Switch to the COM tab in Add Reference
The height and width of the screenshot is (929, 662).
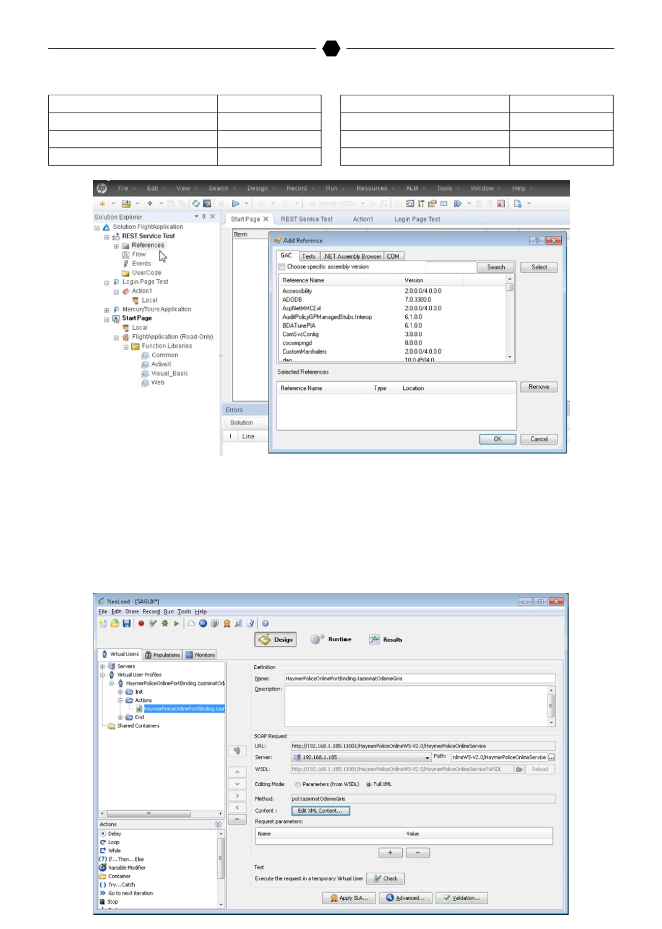point(393,256)
